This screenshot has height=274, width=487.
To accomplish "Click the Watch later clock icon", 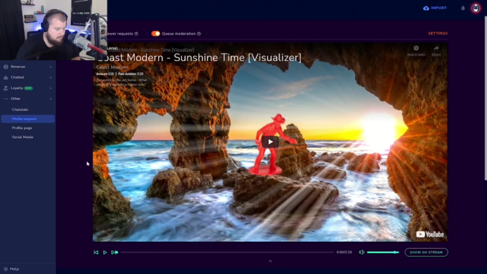I will [x=416, y=48].
